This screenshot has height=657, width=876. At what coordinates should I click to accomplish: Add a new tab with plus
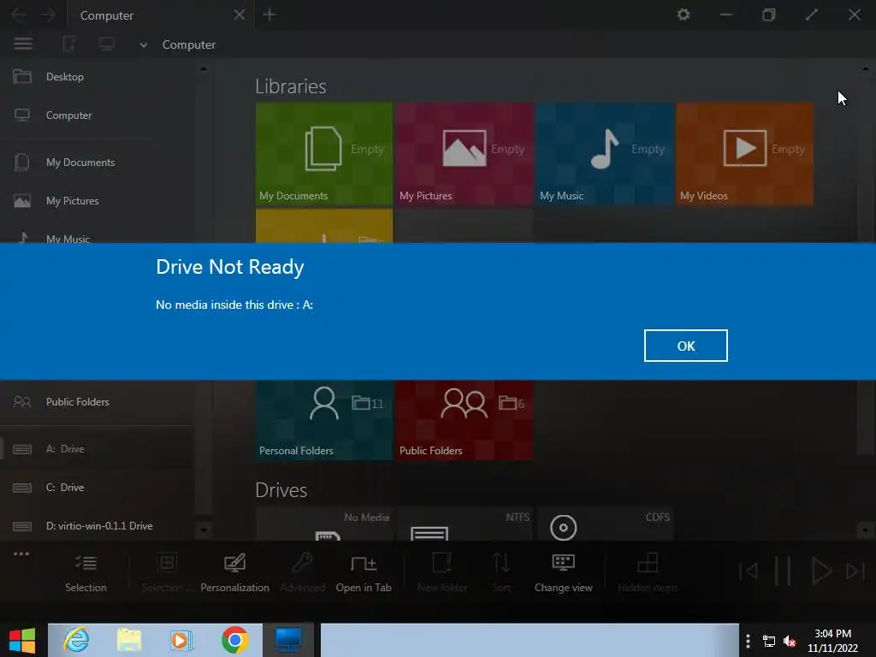(269, 15)
